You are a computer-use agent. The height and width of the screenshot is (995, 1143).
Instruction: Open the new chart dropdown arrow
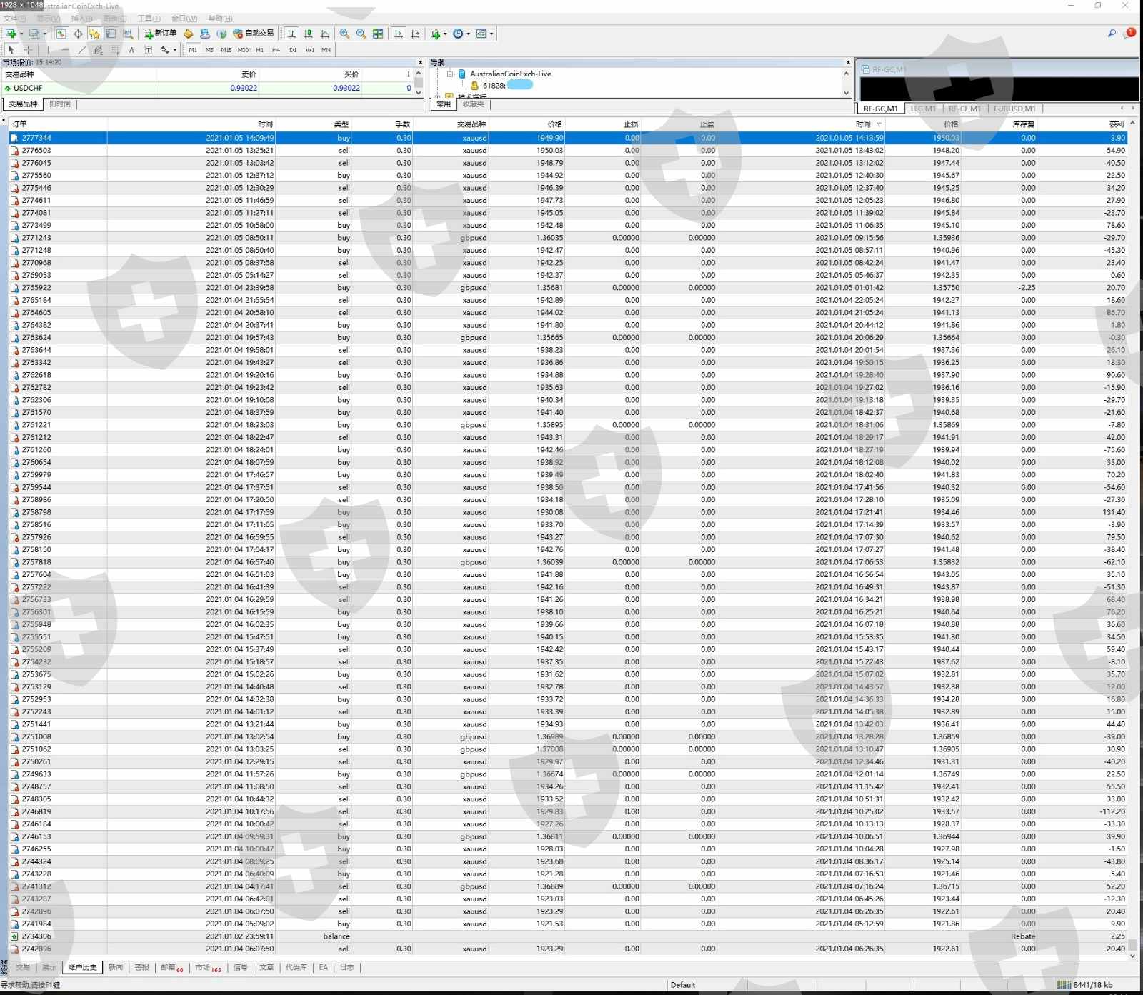pyautogui.click(x=21, y=34)
